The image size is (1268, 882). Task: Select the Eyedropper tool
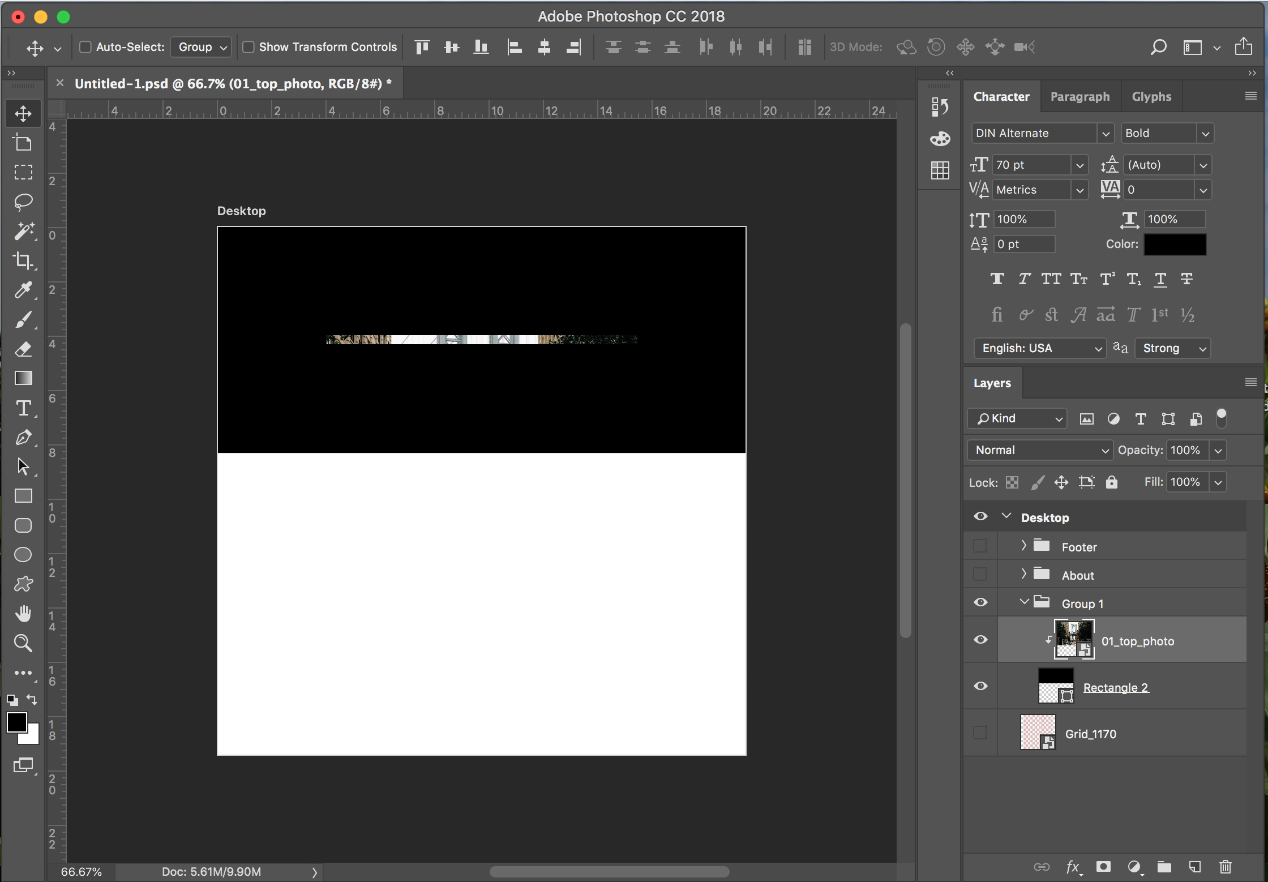pyautogui.click(x=23, y=289)
